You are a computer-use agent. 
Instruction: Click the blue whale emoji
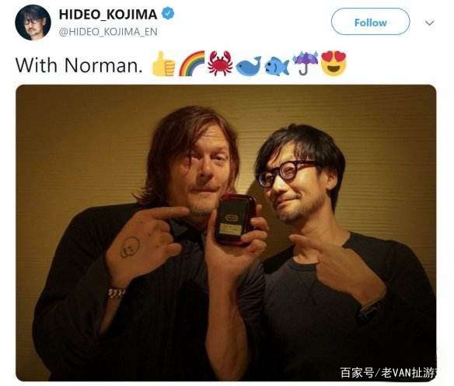249,66
